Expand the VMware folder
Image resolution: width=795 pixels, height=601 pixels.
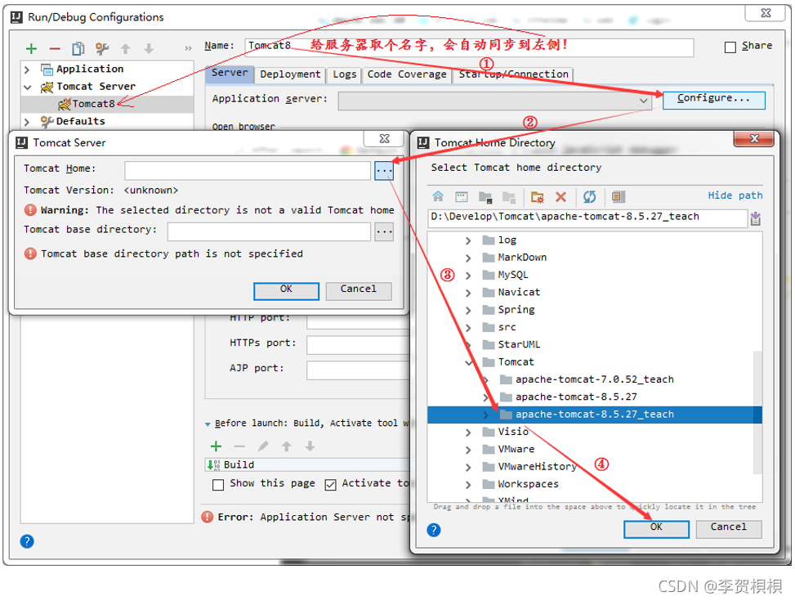tap(468, 450)
